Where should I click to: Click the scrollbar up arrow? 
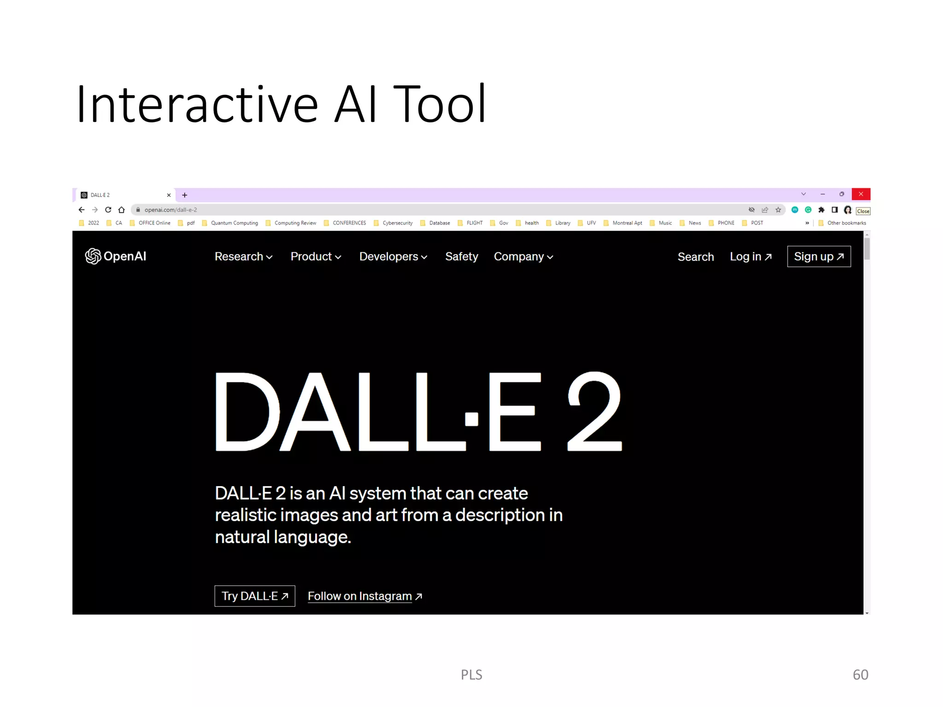867,235
